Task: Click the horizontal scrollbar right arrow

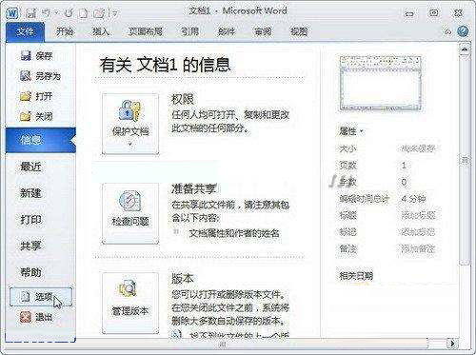Action: click(452, 344)
